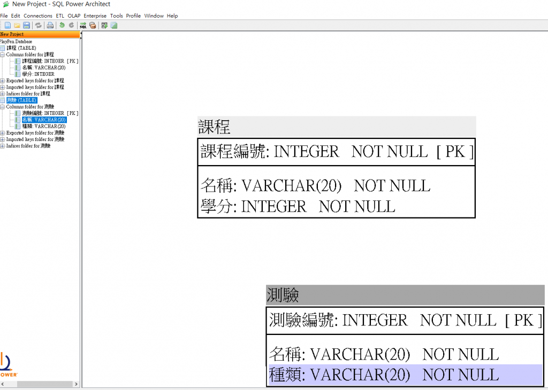Collapse the Columns folder for 課程

pyautogui.click(x=2, y=54)
